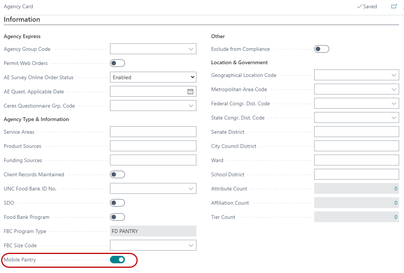The height and width of the screenshot is (273, 404).
Task: Click the Tier Count value link
Action: pos(396,217)
